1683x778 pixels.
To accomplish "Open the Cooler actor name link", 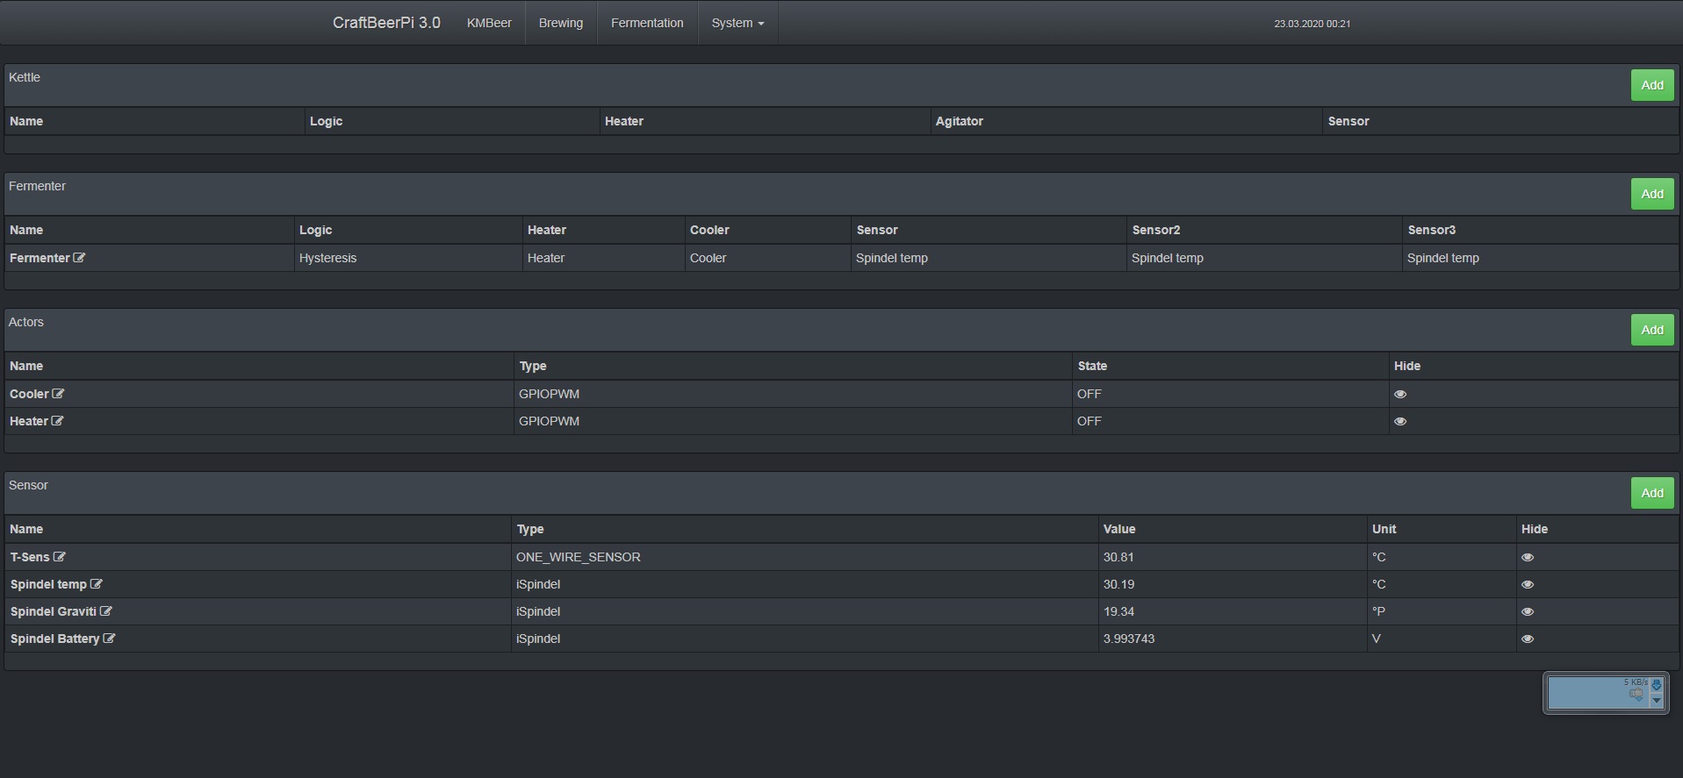I will pos(29,394).
